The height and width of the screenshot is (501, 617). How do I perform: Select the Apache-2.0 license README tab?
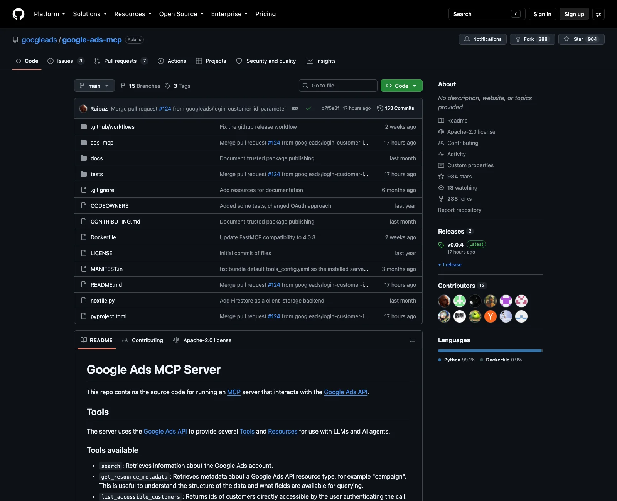[202, 340]
